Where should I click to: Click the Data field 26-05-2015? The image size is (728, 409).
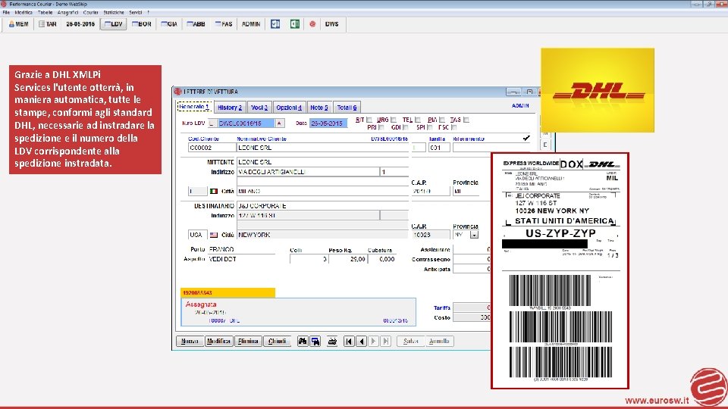pos(328,123)
